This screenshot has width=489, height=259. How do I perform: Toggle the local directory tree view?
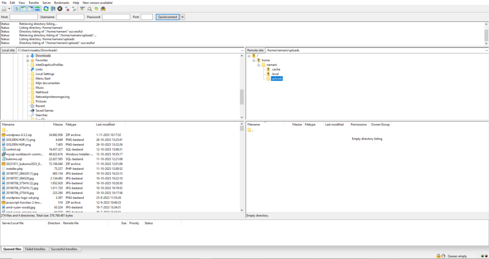tap(23, 9)
